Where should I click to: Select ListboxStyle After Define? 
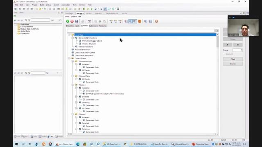pos(84,56)
